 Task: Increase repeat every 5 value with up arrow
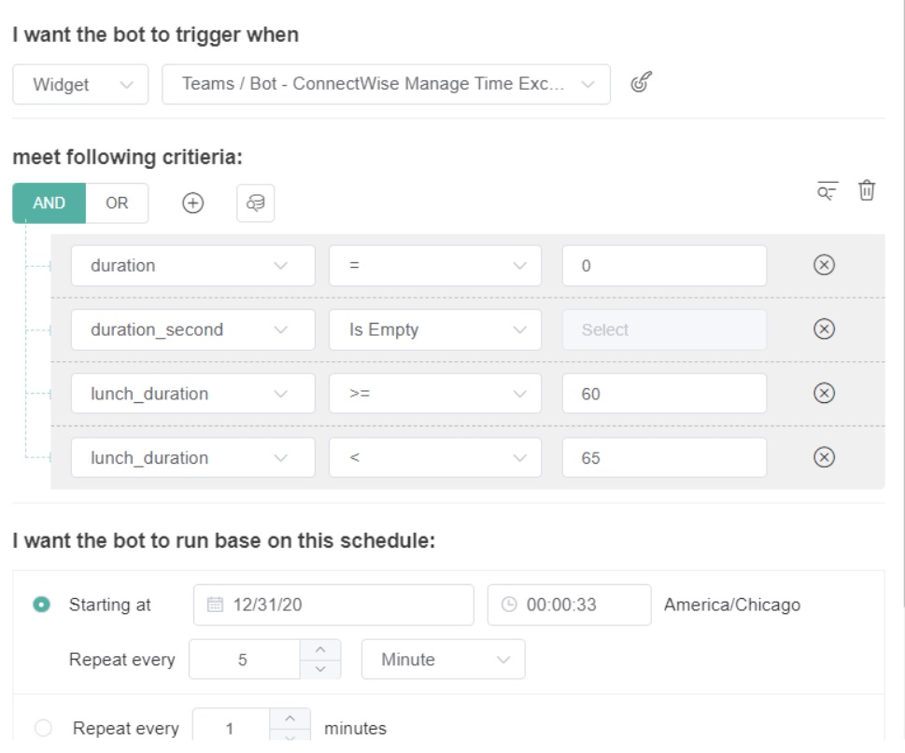coord(320,650)
